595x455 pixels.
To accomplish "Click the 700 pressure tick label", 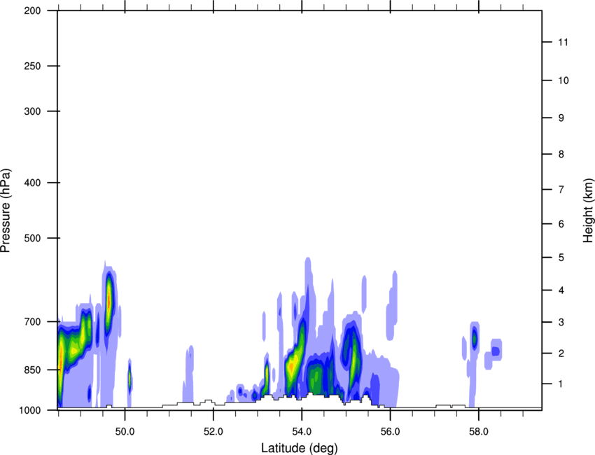I will [31, 321].
